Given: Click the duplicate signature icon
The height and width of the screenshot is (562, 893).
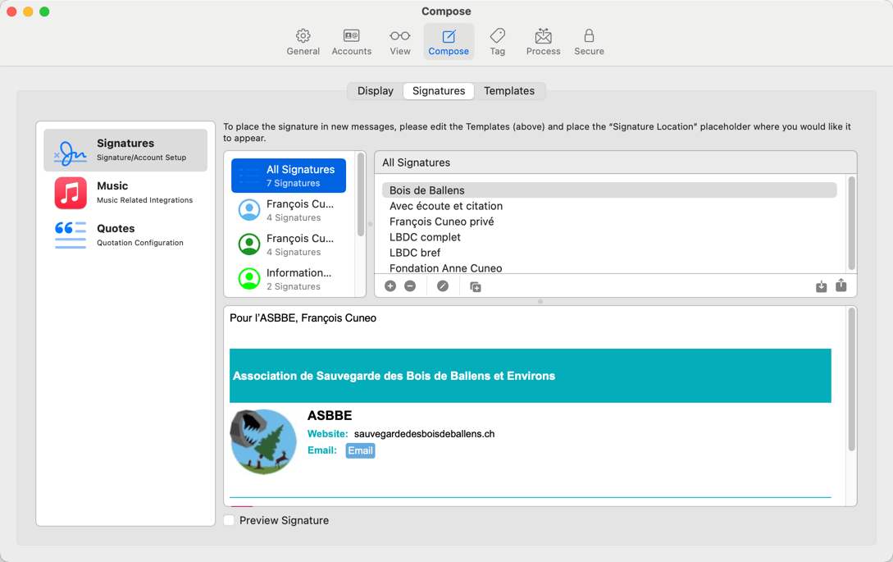Looking at the screenshot, I should 476,286.
